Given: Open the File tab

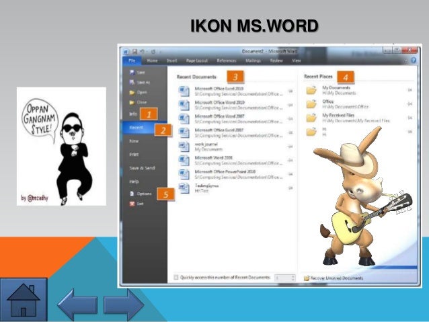Looking at the screenshot, I should [x=132, y=61].
